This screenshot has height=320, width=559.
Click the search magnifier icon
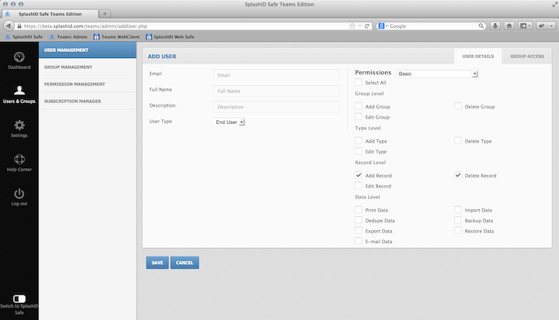click(481, 26)
